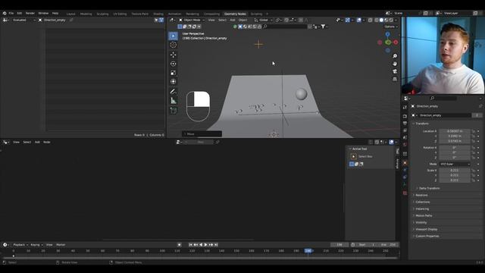Image resolution: width=485 pixels, height=273 pixels.
Task: Open the Window menu
Action: pos(43,14)
